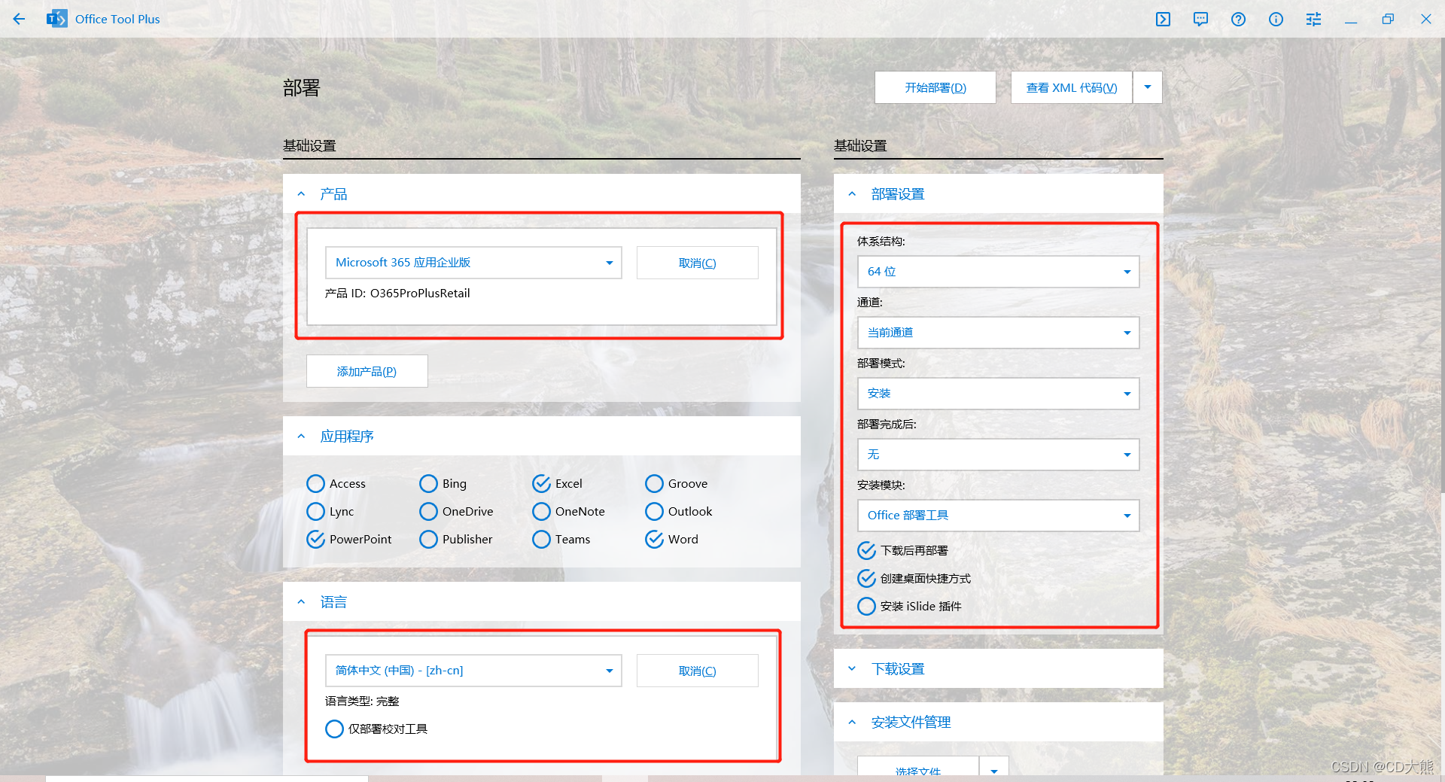Open arrow next to 查看 XML 代码
1445x782 pixels.
(1148, 87)
